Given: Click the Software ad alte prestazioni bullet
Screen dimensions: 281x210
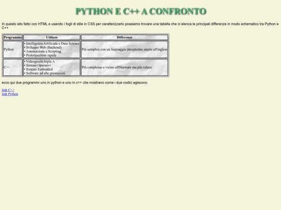Looking at the screenshot, I should pos(45,73).
